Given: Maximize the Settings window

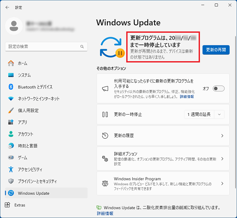Looking at the screenshot, I should 216,5.
